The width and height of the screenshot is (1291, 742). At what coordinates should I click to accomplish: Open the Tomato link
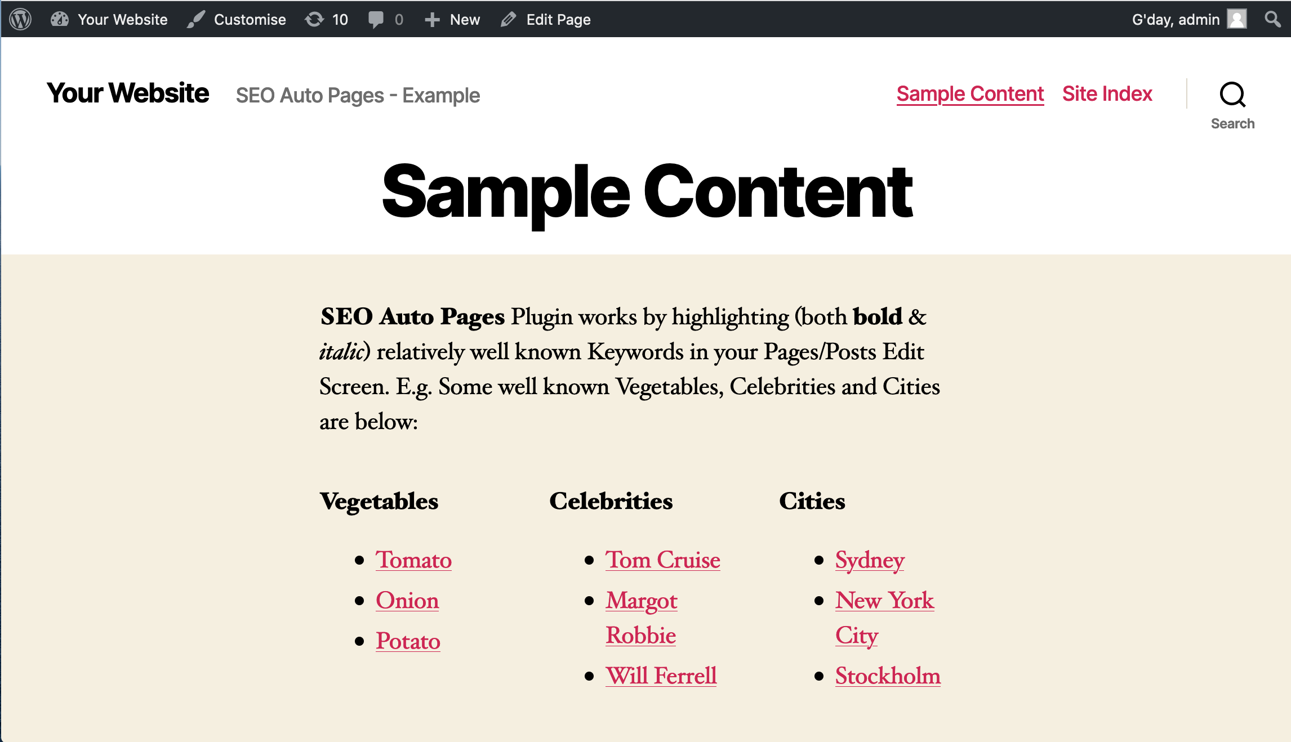click(x=413, y=560)
